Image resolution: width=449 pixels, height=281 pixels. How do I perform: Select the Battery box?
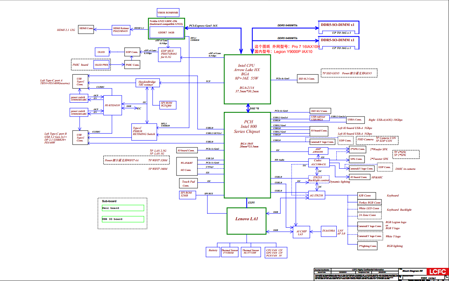[213, 252]
